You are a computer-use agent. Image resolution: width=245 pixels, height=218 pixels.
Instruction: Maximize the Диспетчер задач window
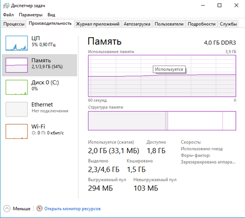[220, 6]
